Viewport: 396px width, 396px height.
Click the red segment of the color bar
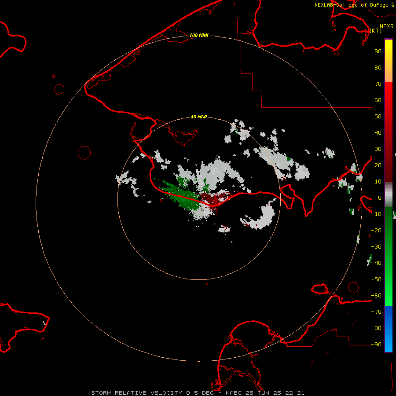pos(389,132)
